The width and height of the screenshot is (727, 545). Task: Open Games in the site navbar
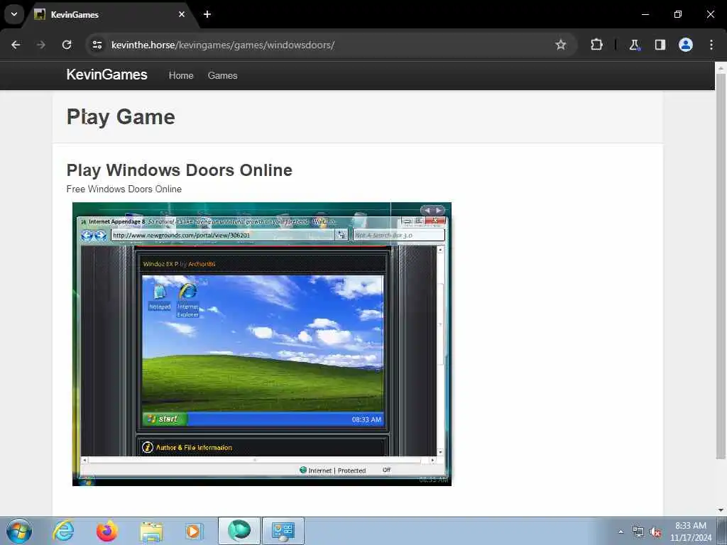pyautogui.click(x=222, y=75)
